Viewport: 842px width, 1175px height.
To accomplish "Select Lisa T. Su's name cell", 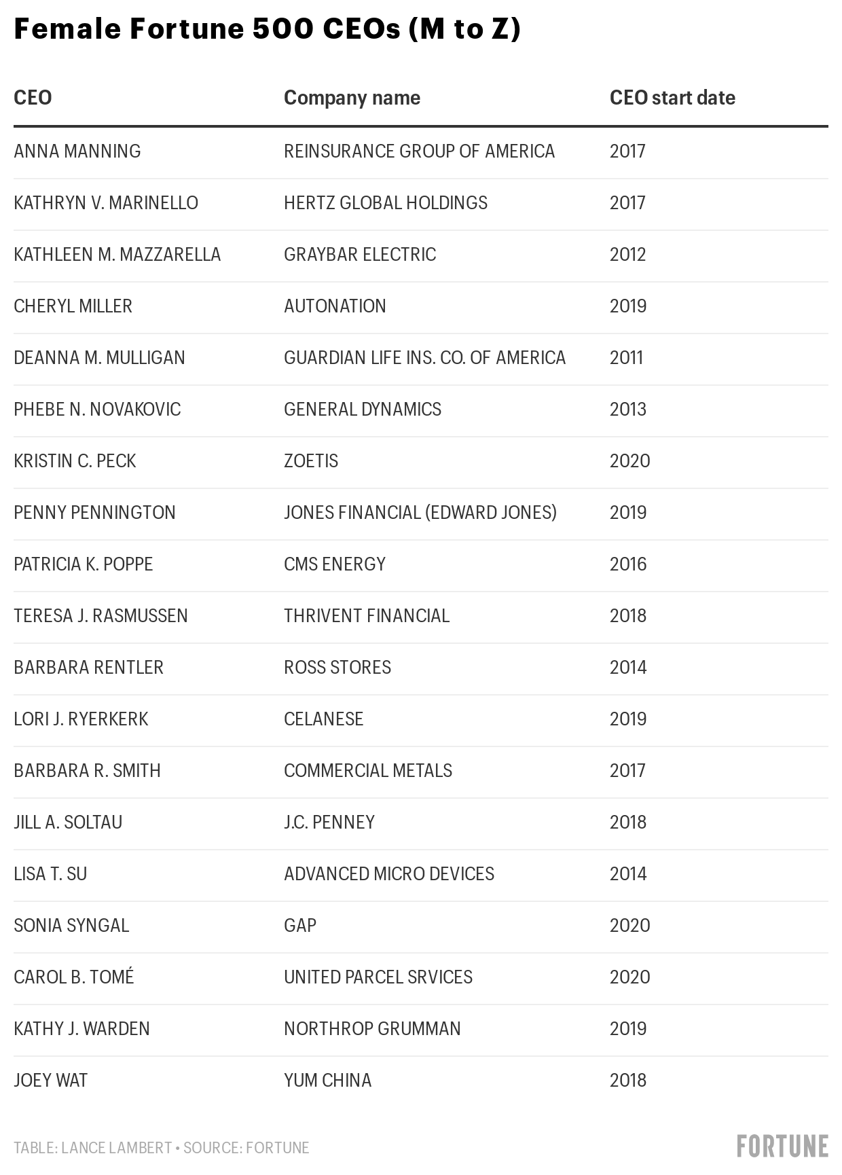I will 50,873.
